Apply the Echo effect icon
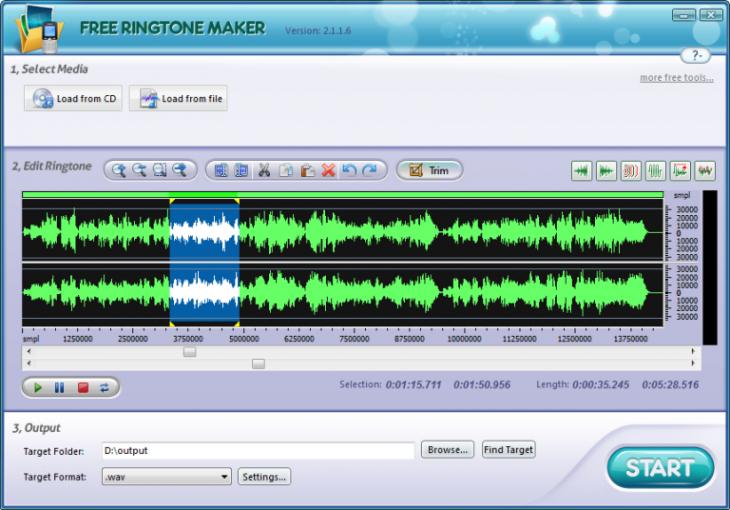 631,171
